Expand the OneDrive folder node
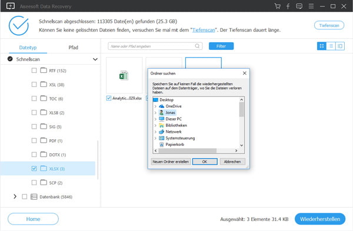353x231 pixels. click(155, 106)
